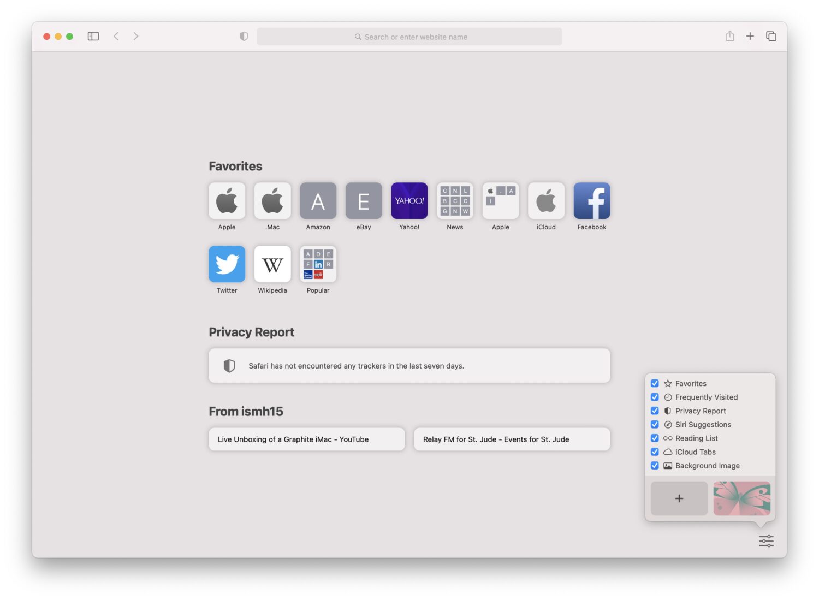
Task: Open the Popular favorites folder
Action: click(x=318, y=264)
